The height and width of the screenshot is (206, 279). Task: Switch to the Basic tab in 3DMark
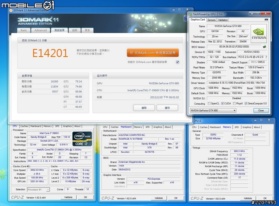click(24, 30)
